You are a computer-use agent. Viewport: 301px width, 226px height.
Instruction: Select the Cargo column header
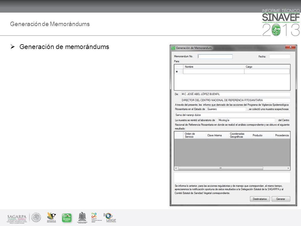tap(267, 67)
